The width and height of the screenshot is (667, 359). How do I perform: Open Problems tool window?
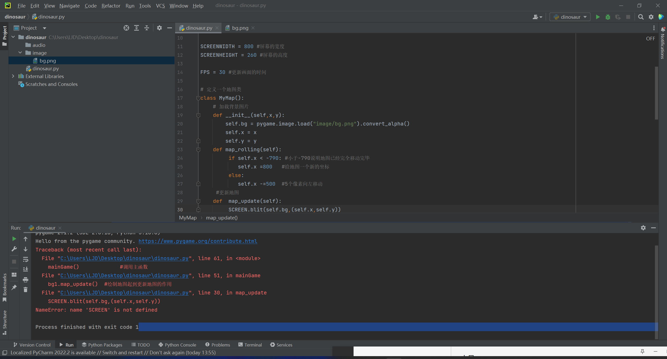[218, 345]
